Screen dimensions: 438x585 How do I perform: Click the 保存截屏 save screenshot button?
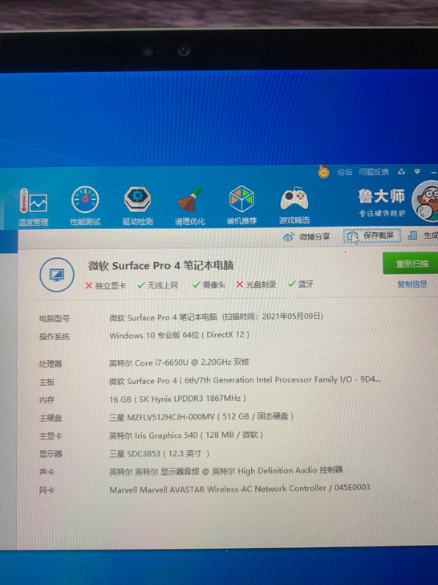tap(371, 235)
